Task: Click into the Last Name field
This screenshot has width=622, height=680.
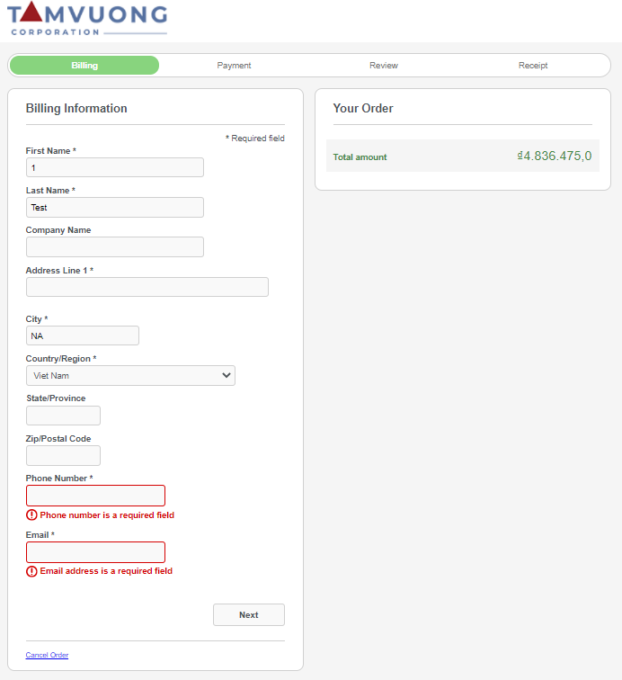Action: 114,207
